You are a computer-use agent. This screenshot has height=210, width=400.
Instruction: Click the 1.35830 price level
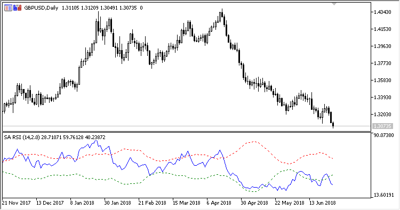click(382, 80)
